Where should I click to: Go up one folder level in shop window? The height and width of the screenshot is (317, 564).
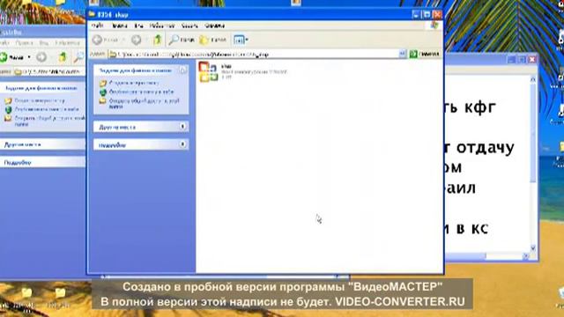click(158, 40)
